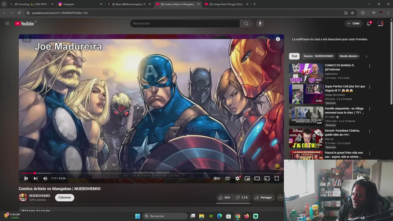Seek on the video progress bar
Viewport: 393px width, 221px height.
151,173
